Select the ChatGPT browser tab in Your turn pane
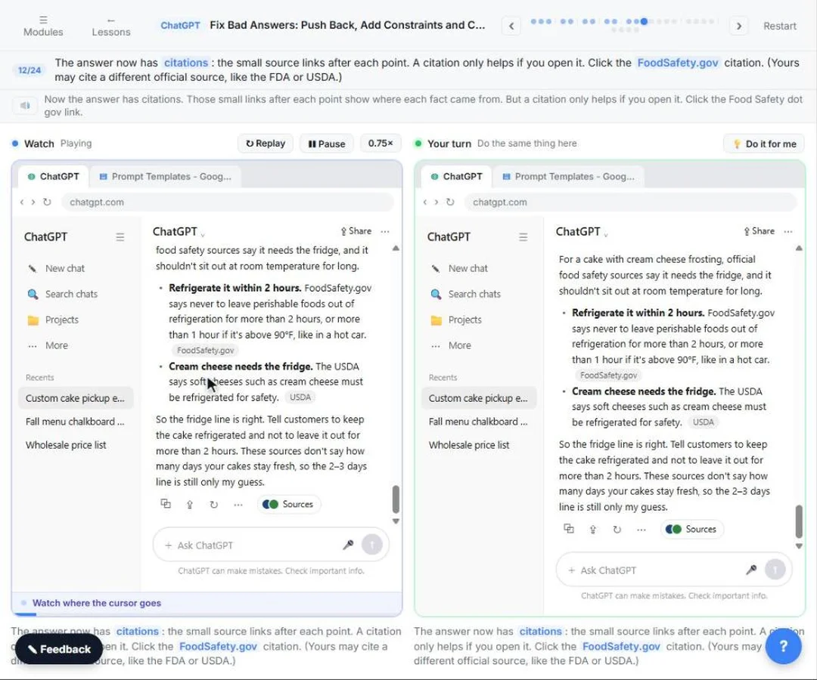The width and height of the screenshot is (817, 680). (x=456, y=176)
